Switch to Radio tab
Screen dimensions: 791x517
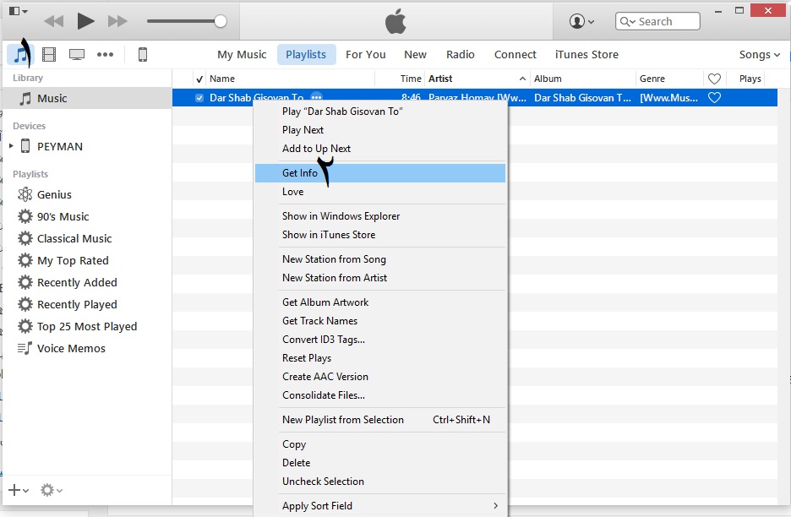(x=460, y=54)
